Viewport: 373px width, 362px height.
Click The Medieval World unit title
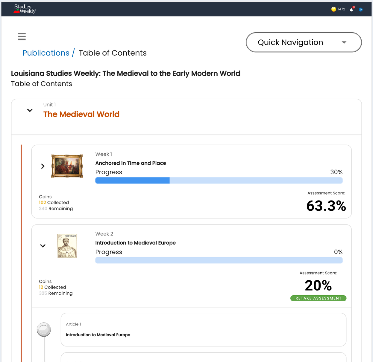tap(81, 114)
